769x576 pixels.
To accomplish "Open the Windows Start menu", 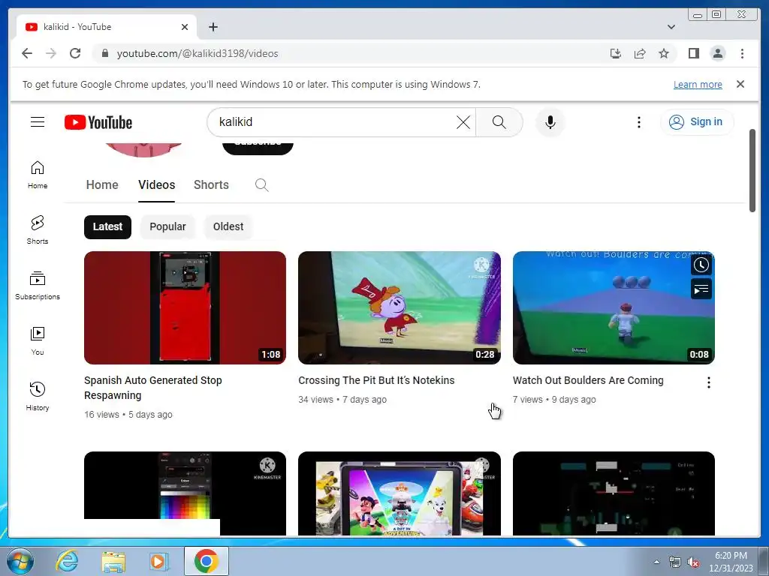I will (x=20, y=561).
